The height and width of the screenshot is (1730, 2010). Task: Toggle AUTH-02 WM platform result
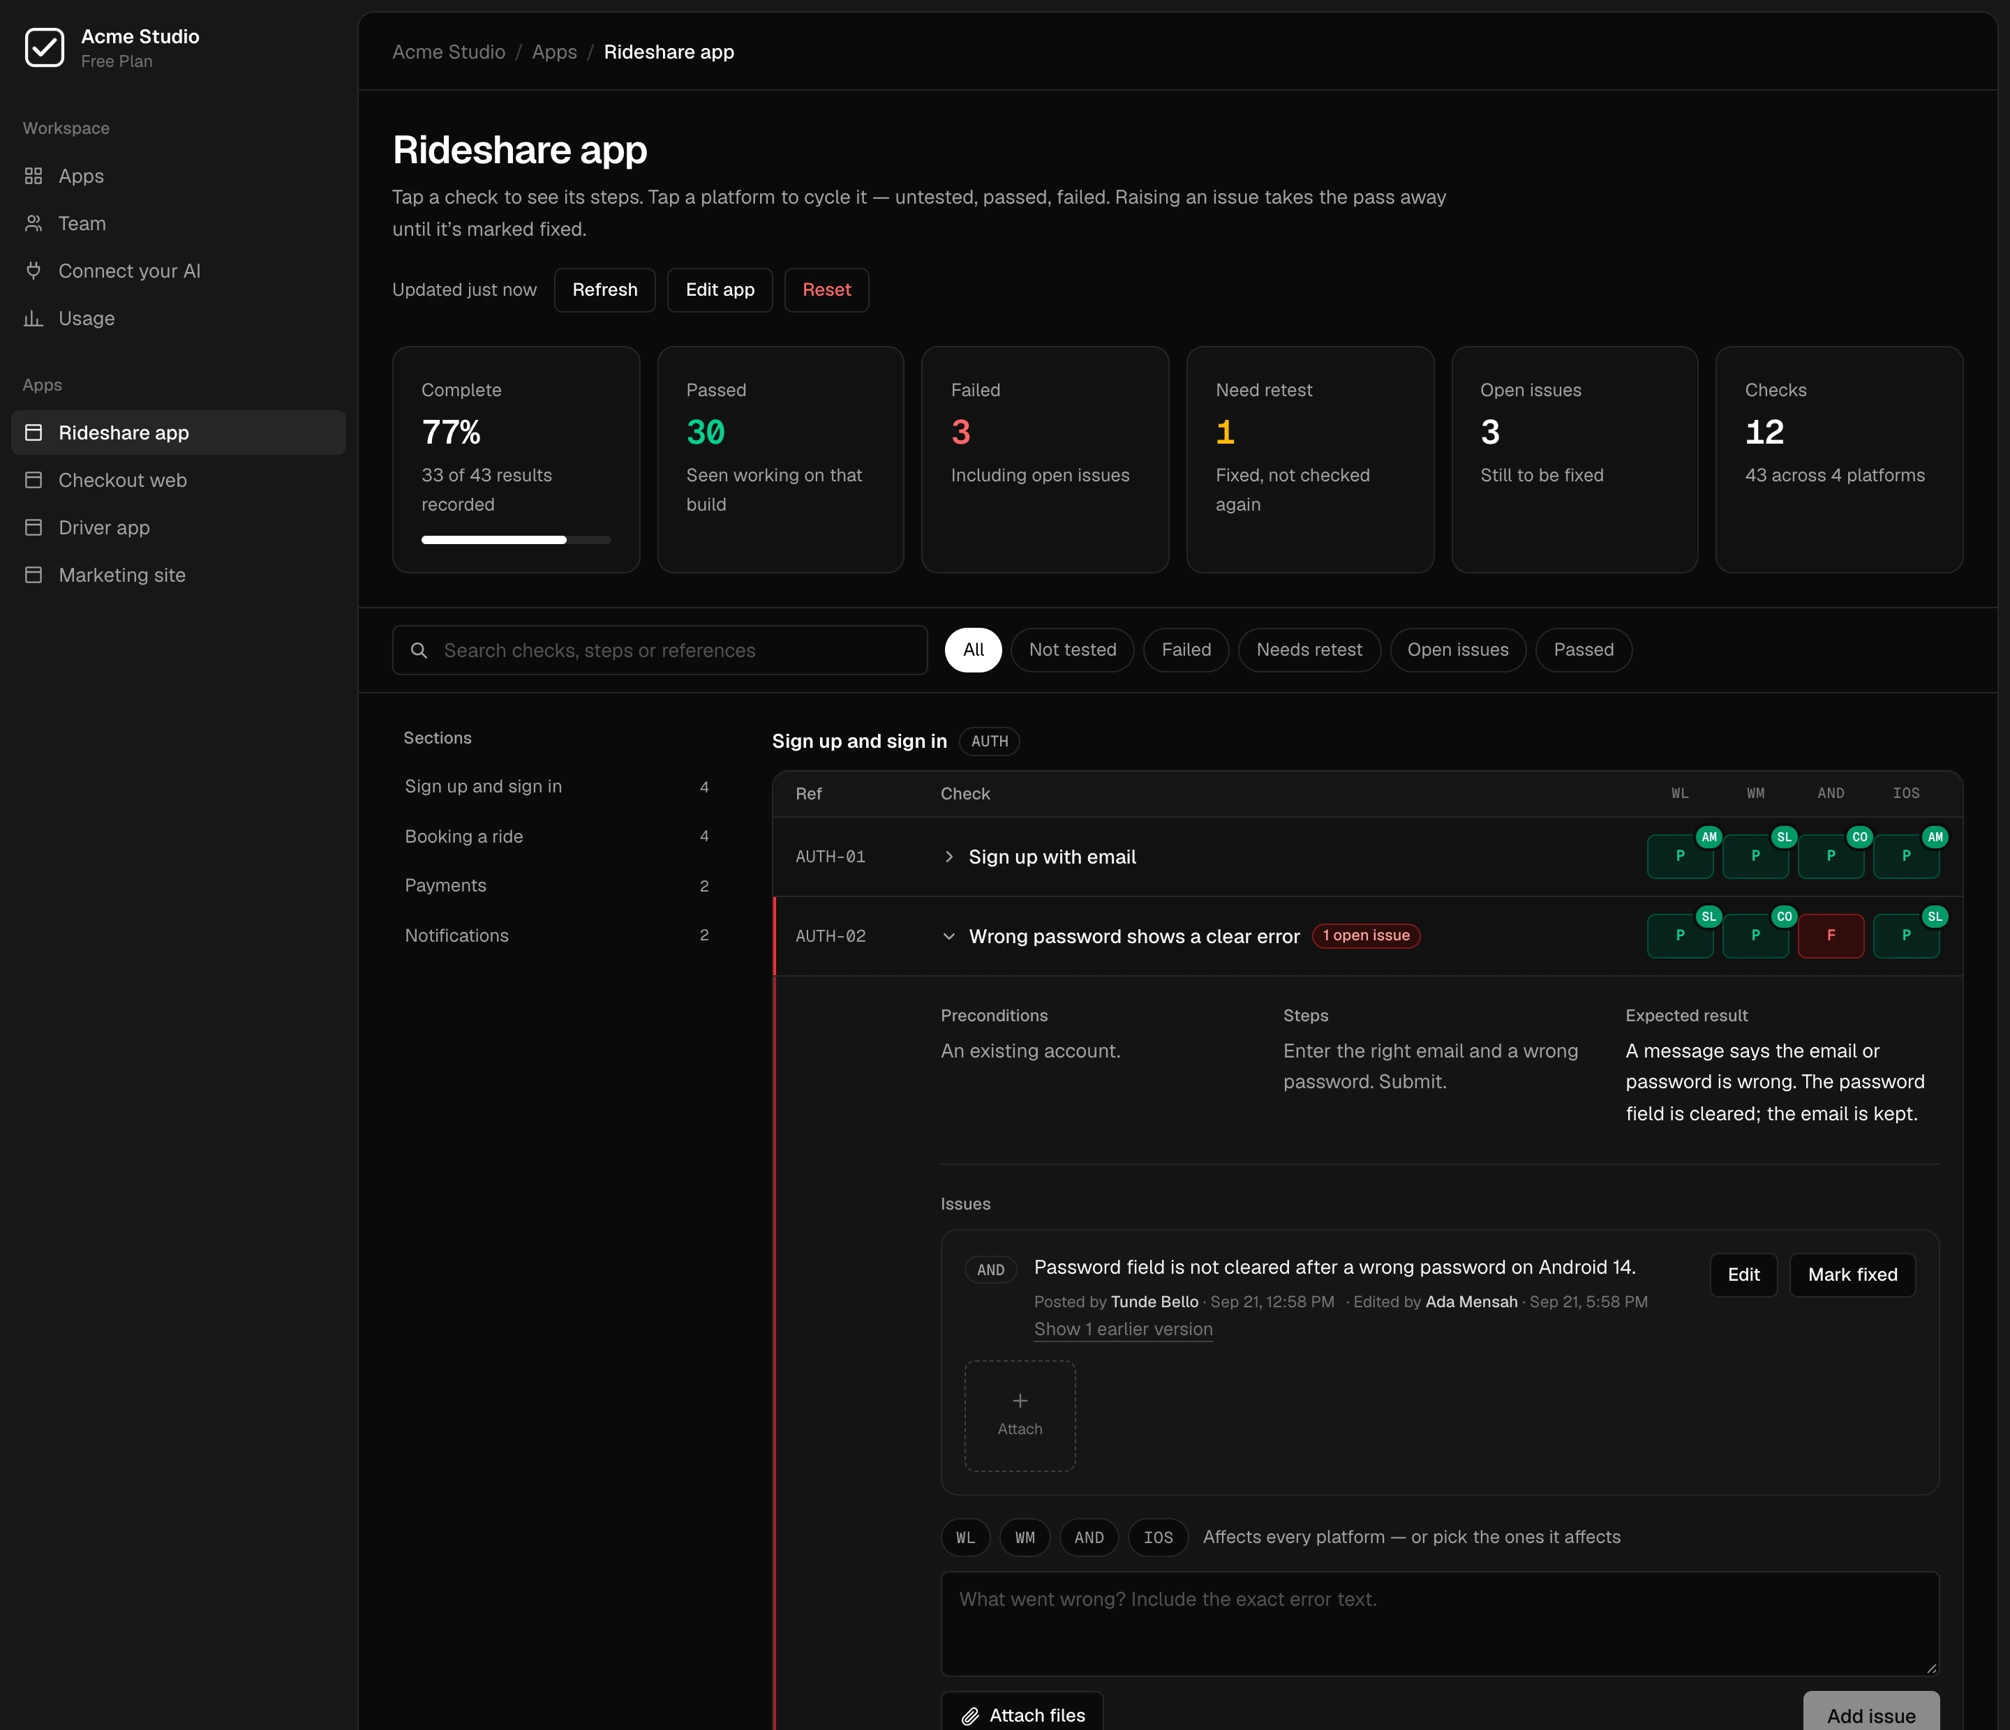click(x=1755, y=935)
